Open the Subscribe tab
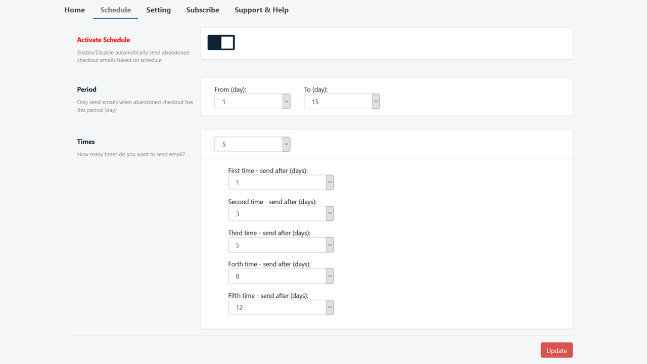647x364 pixels. click(202, 10)
